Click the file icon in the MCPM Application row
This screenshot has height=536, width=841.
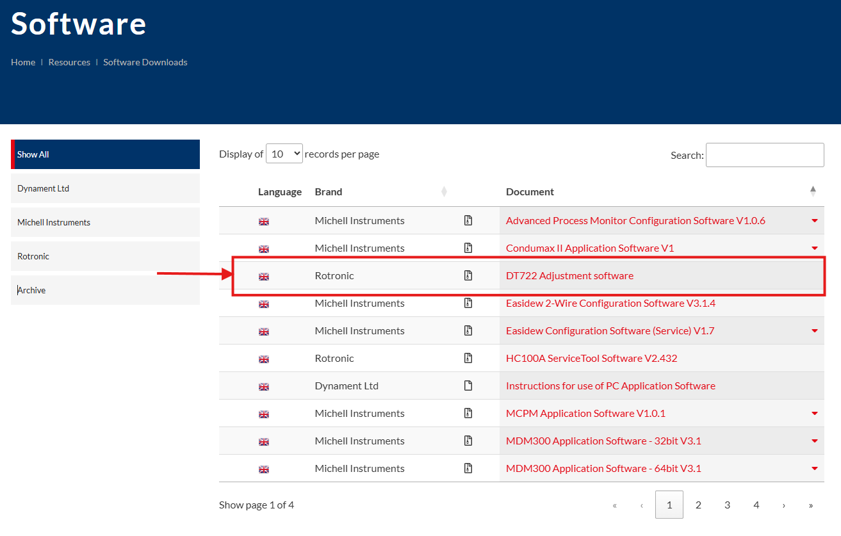pos(468,413)
